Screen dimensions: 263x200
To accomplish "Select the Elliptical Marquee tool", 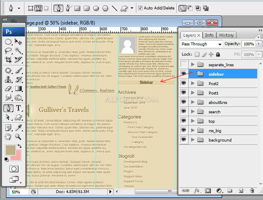I will [8, 42].
